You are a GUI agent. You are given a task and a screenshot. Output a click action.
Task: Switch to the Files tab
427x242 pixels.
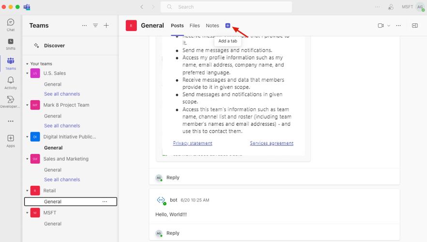195,26
